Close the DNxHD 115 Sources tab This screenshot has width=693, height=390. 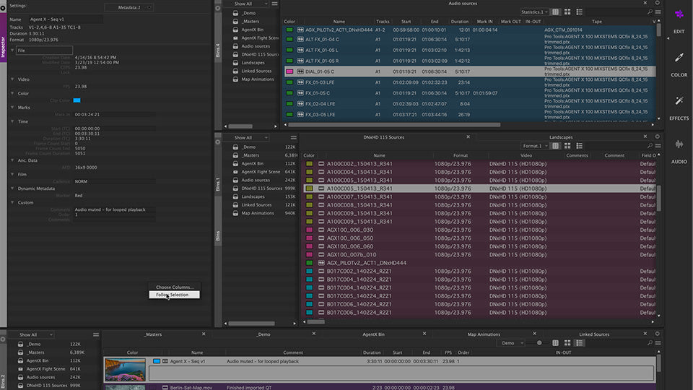[x=468, y=136]
